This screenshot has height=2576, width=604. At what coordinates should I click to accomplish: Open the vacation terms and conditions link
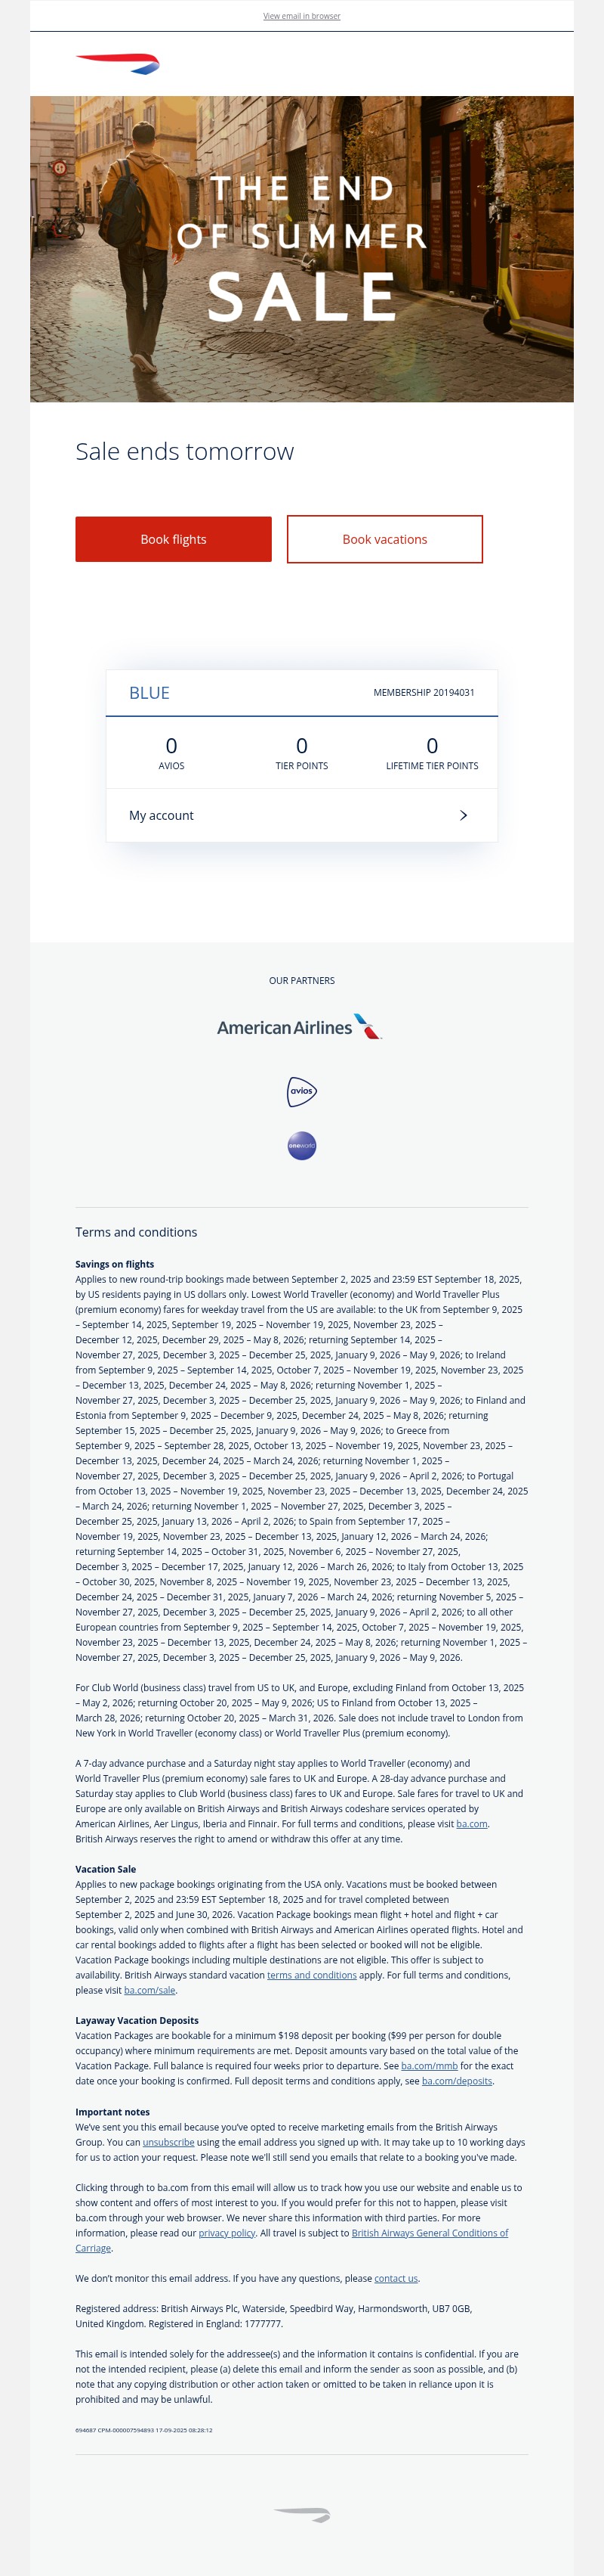[x=312, y=1975]
